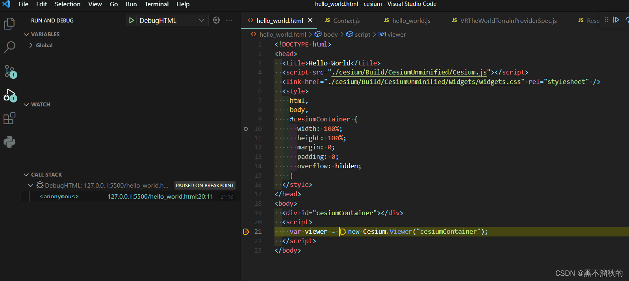This screenshot has width=629, height=281.
Task: Open the View menu
Action: [95, 4]
